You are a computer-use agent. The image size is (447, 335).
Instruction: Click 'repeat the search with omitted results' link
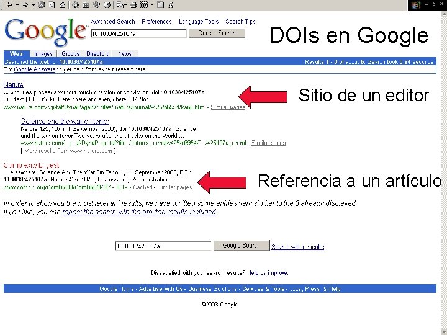click(x=139, y=212)
